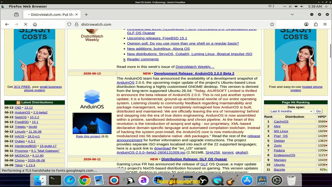Screen dimensions: 332x187
Task: Open the App Store dock icon
Action: [x=247, y=180]
